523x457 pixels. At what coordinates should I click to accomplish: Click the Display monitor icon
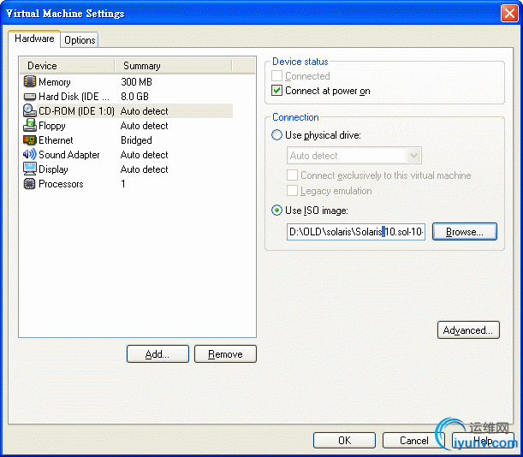30,169
